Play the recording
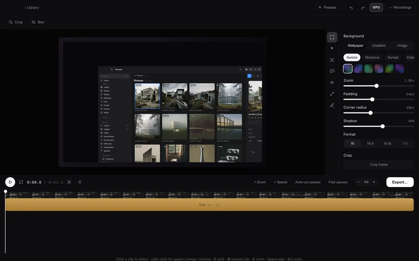The image size is (419, 261). tap(10, 182)
